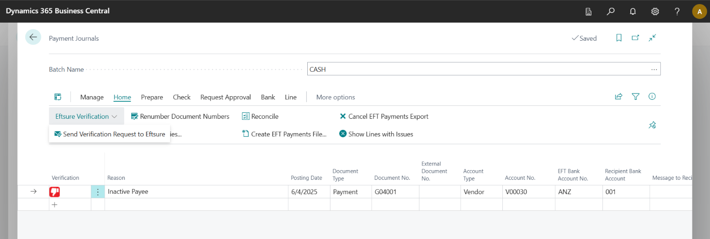Open the settings gear icon
The image size is (710, 239).
tap(655, 11)
